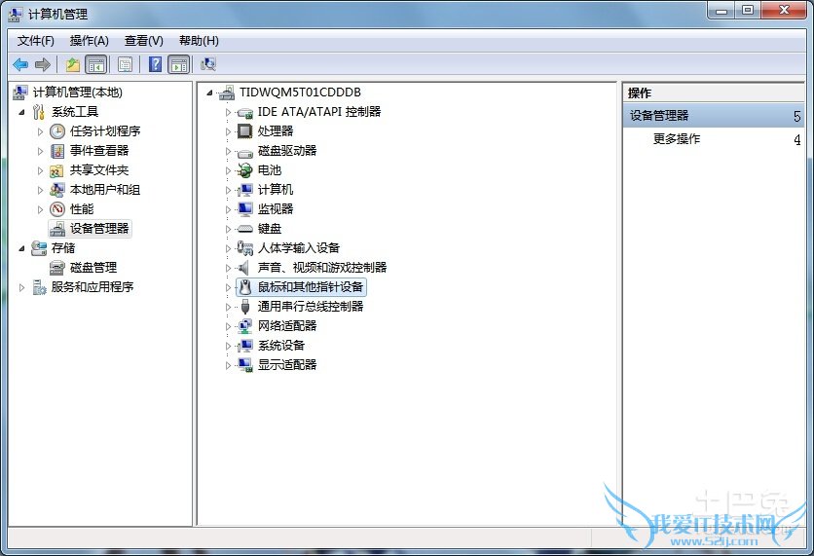This screenshot has height=556, width=814.
Task: Click the 鼠标和其他指针设备 mouse icon
Action: (245, 287)
